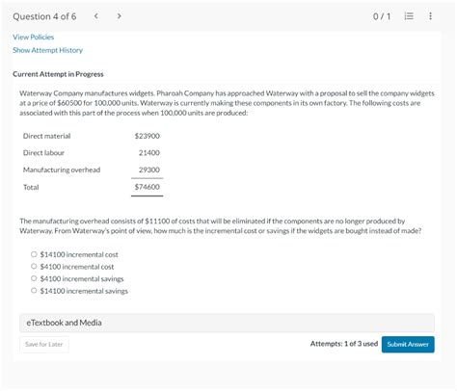457x391 pixels.
Task: Select $4100 incremental cost option
Action: (34, 266)
